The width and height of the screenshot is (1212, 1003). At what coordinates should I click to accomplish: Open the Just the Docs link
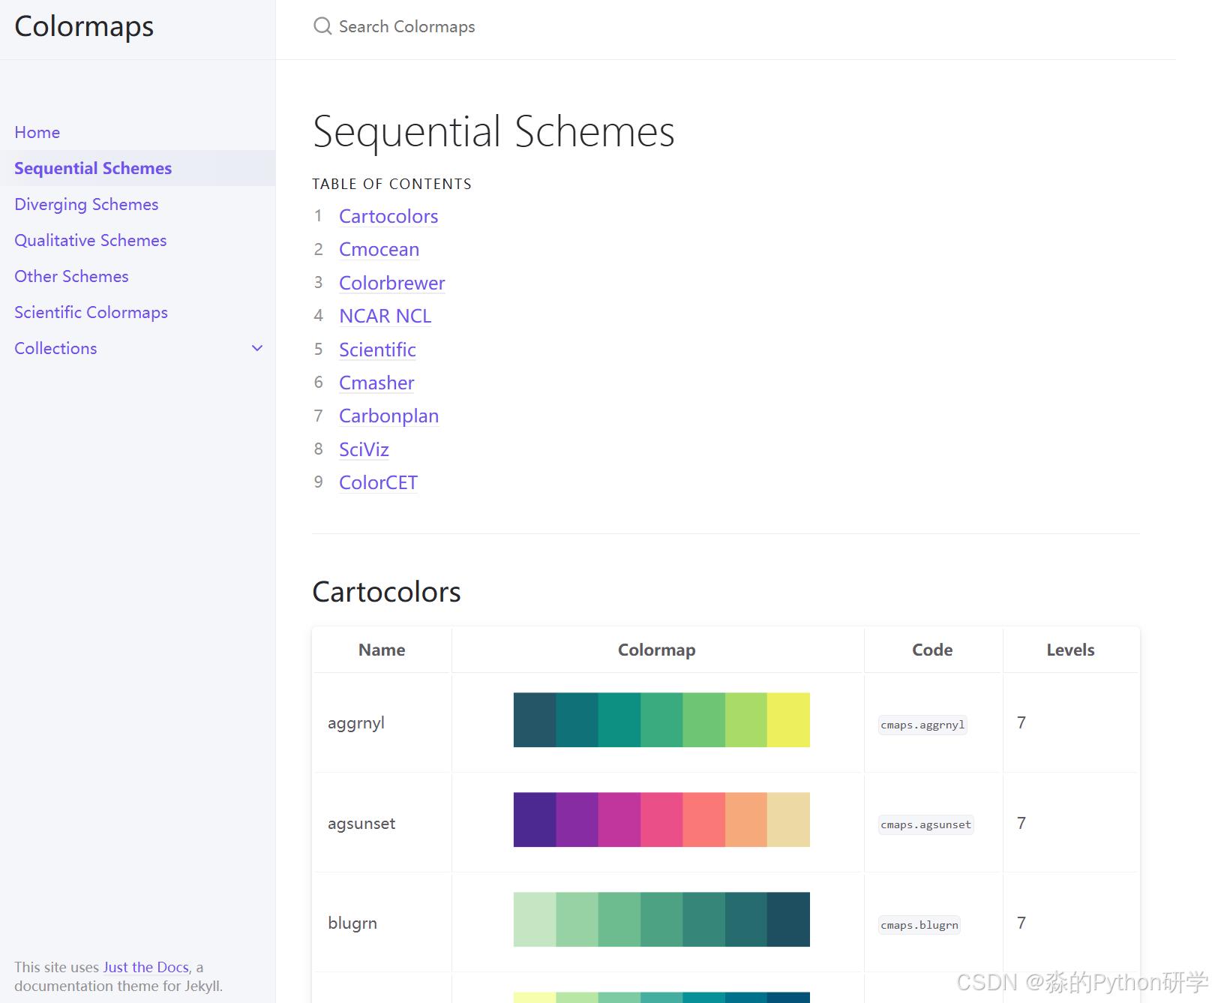coord(146,967)
